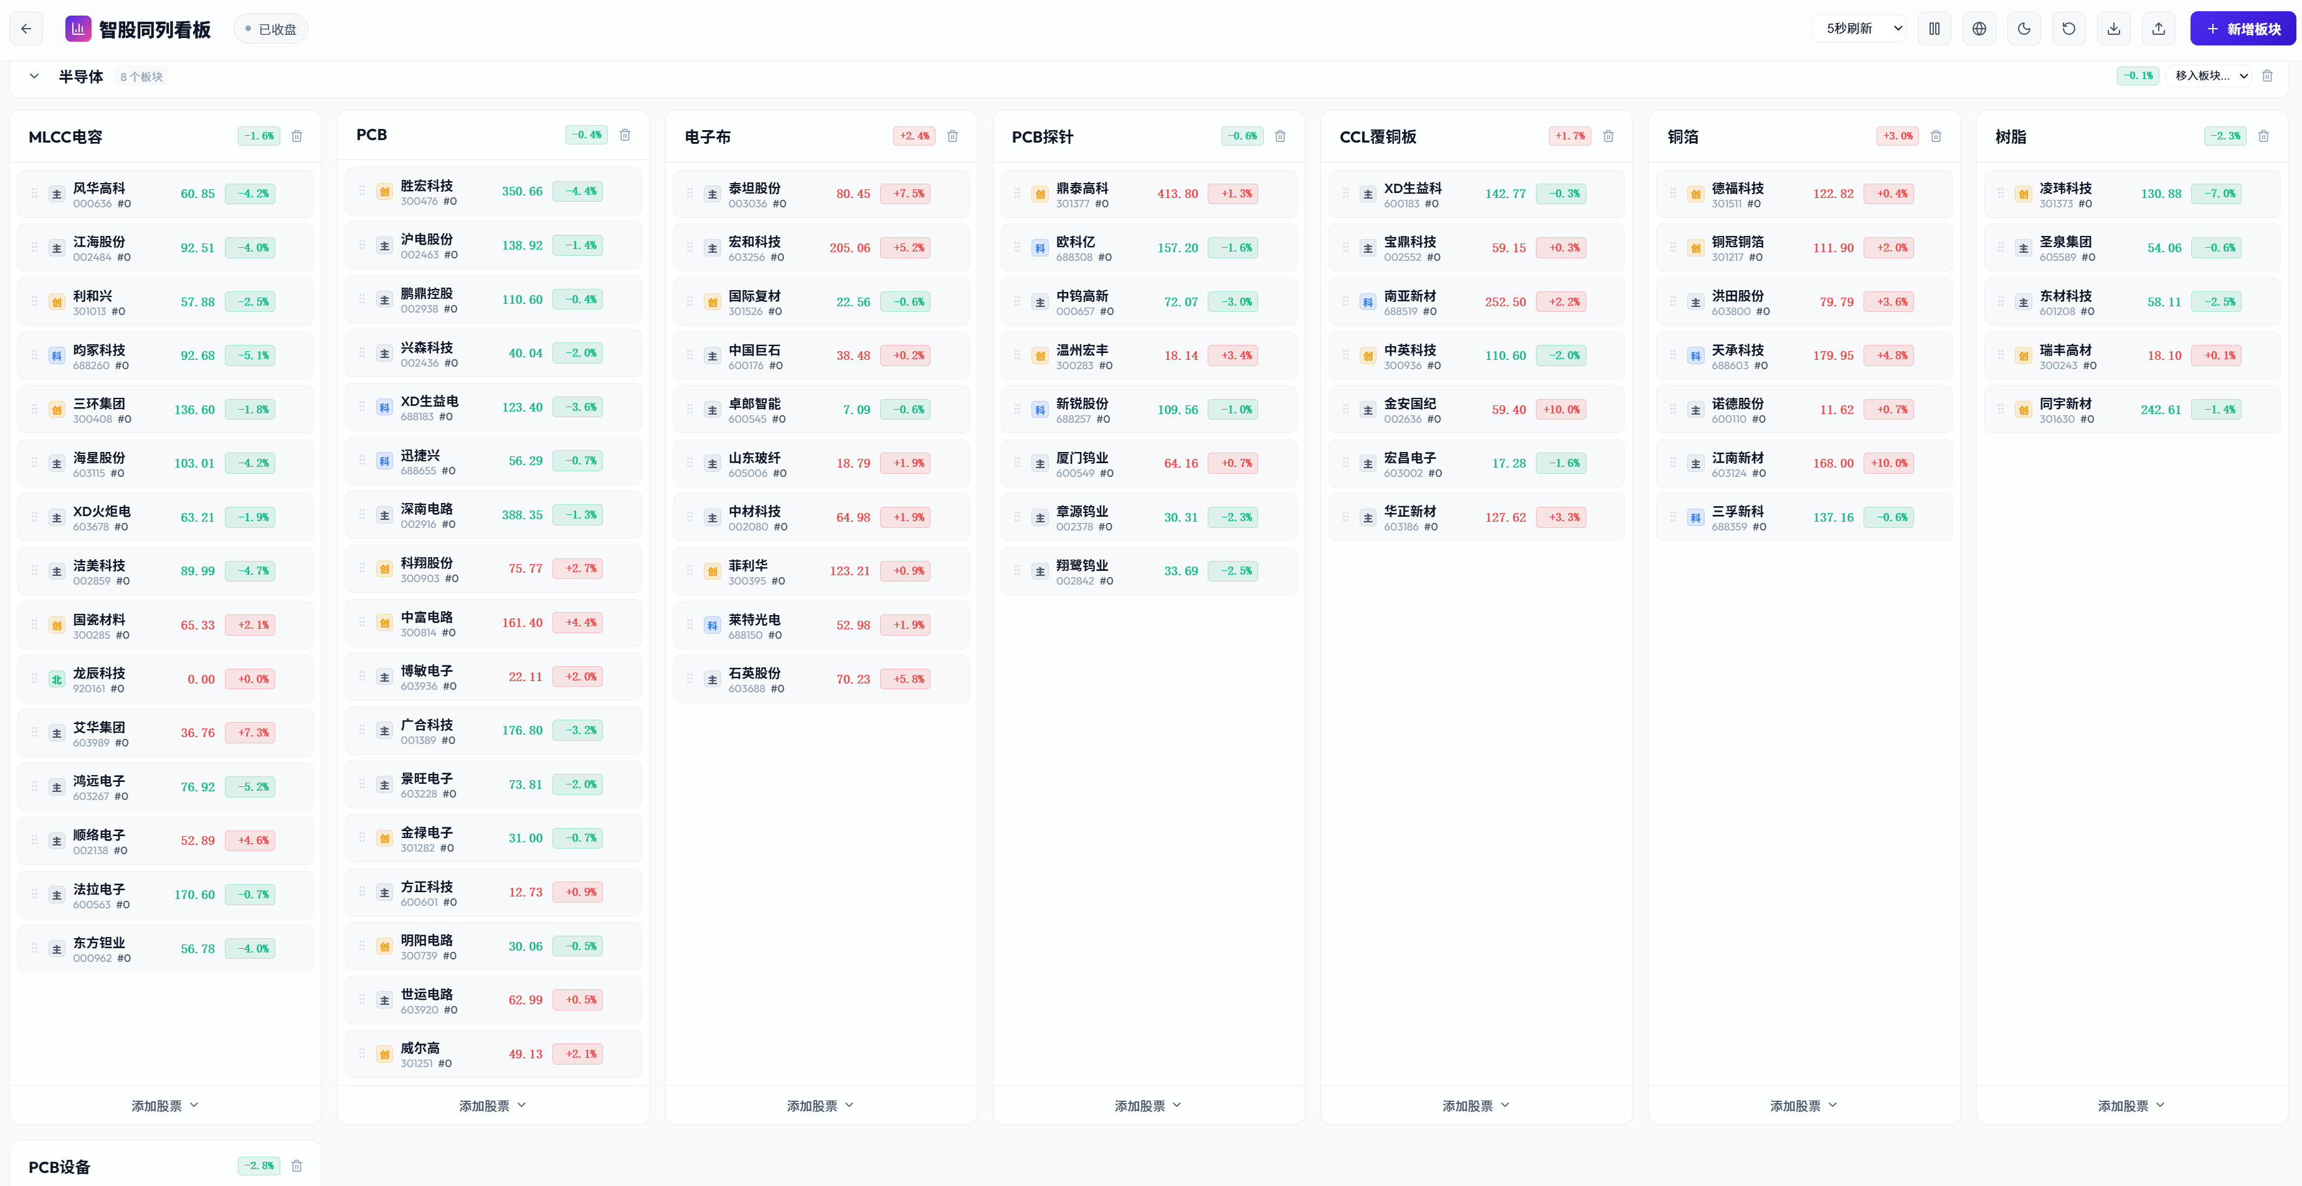Click the 东方钽业 price 56.78
2302x1186 pixels.
pyautogui.click(x=197, y=948)
